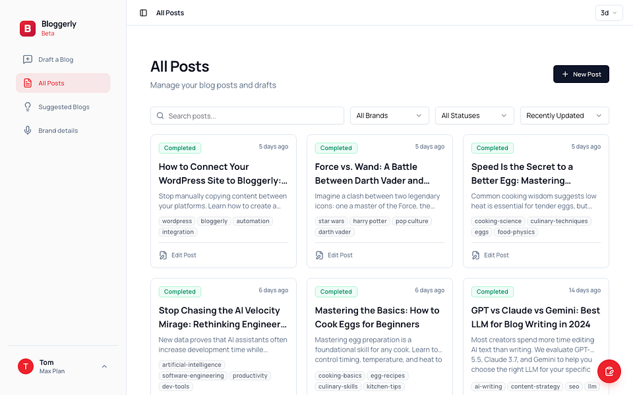Click the seo tag
The height and width of the screenshot is (395, 633).
574,386
